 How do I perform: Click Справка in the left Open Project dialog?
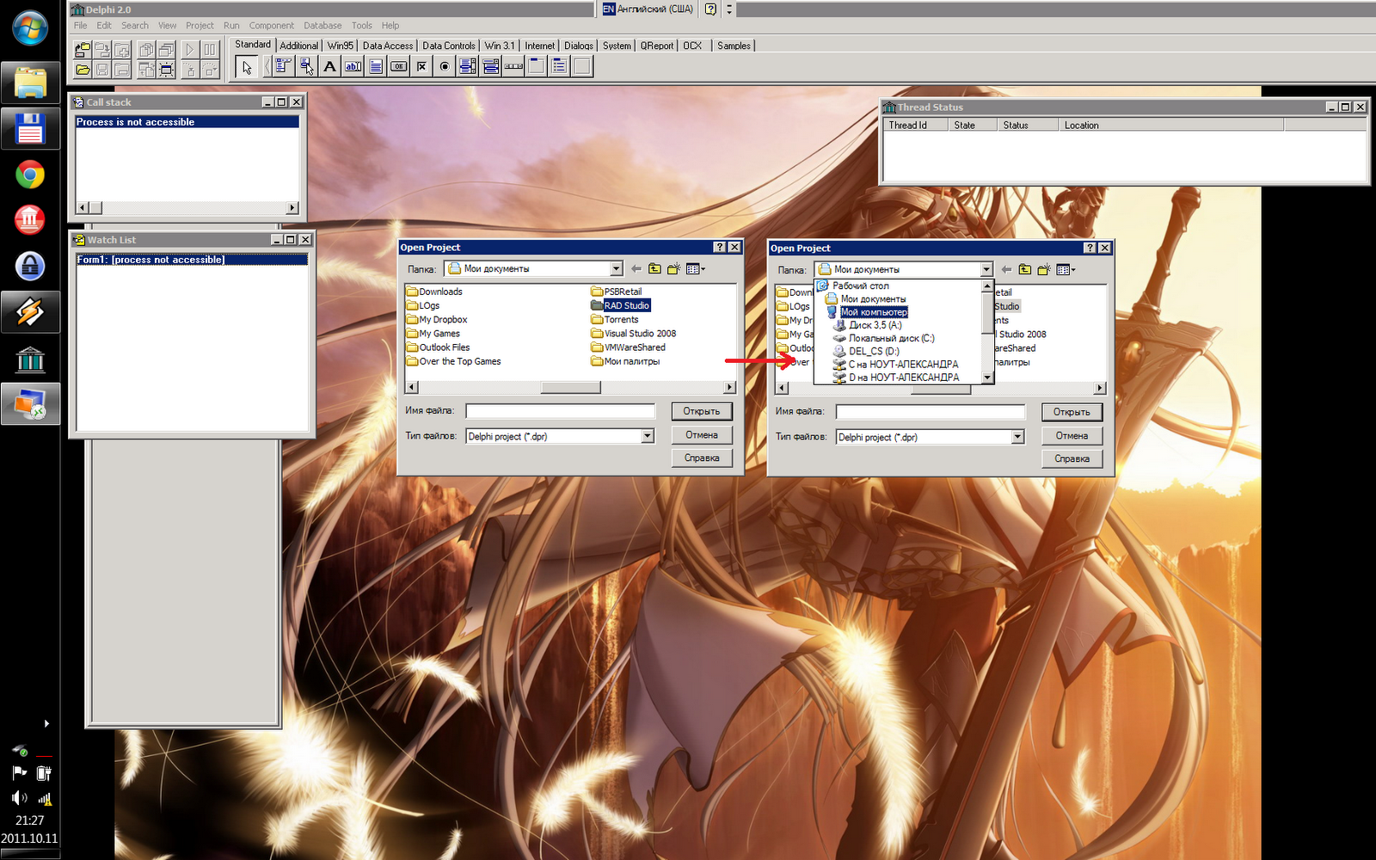pyautogui.click(x=702, y=458)
